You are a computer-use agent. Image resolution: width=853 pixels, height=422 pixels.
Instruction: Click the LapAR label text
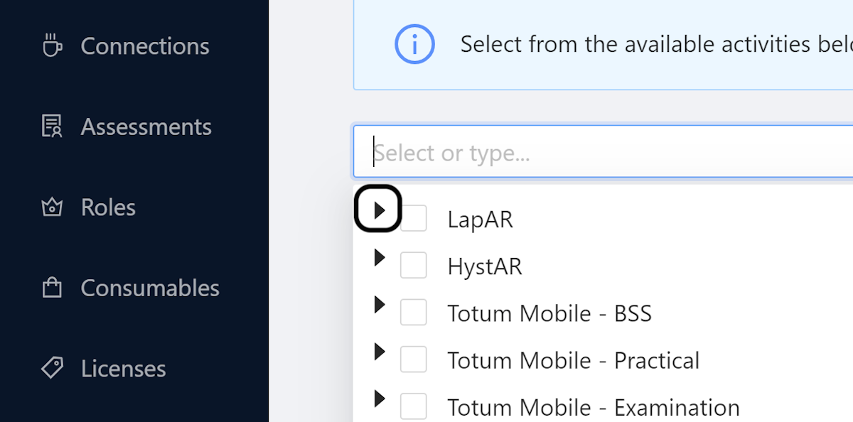coord(480,219)
